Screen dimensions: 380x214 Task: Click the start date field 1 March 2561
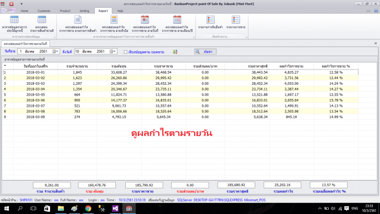tap(38, 51)
